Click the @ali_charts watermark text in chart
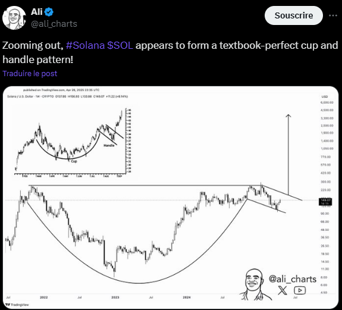This screenshot has height=310, width=342. coord(293,279)
